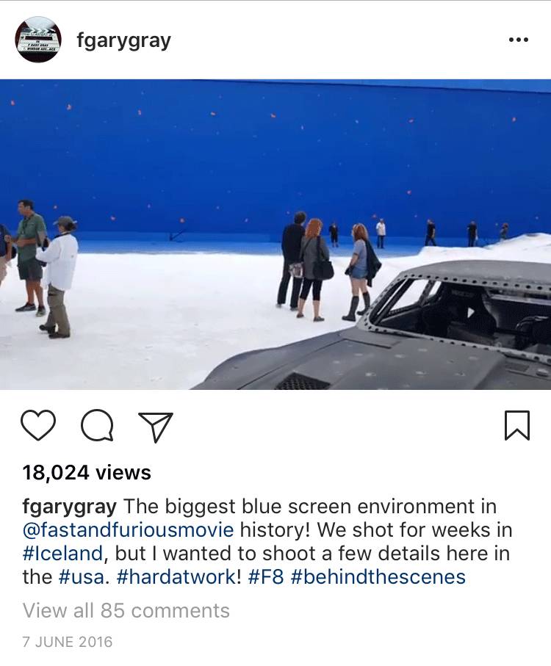Open the three-dot more options menu
This screenshot has height=666, width=551.
[518, 40]
